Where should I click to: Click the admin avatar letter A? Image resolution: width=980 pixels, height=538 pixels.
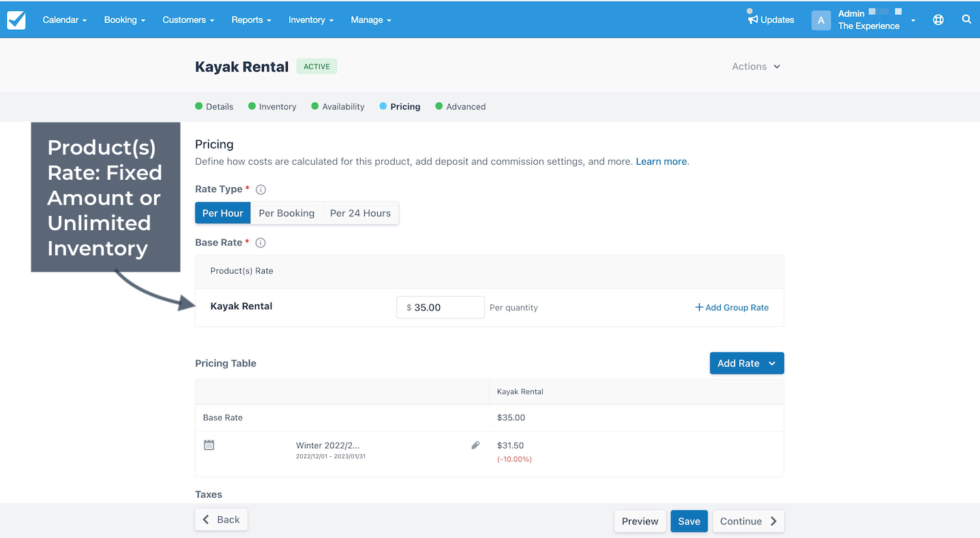[x=821, y=20]
